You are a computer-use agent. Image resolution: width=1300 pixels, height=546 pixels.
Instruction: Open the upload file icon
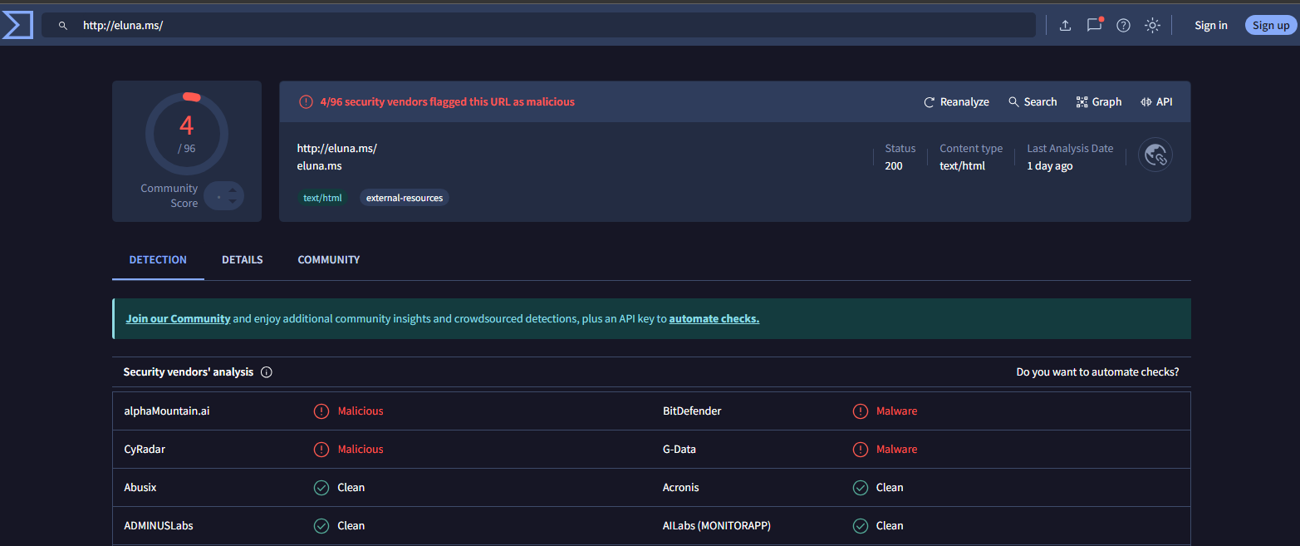tap(1065, 26)
